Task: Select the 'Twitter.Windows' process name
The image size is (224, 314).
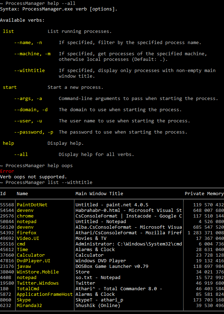Action: (38, 283)
